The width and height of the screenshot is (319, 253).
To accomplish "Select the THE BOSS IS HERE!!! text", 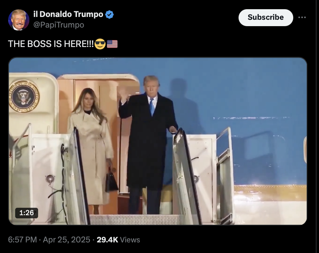I will tap(51, 44).
